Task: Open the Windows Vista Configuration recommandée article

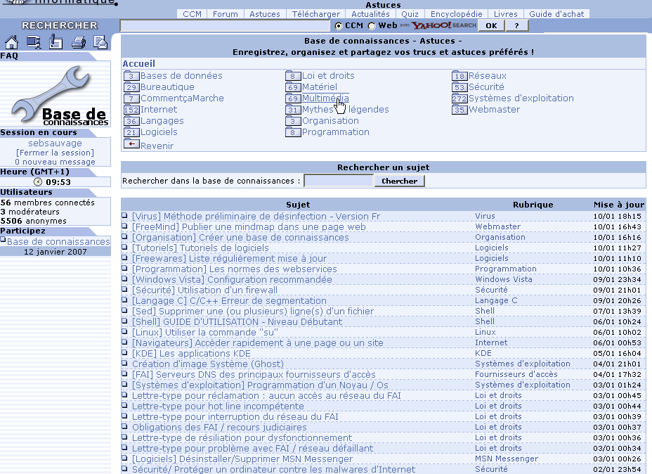Action: click(x=232, y=280)
